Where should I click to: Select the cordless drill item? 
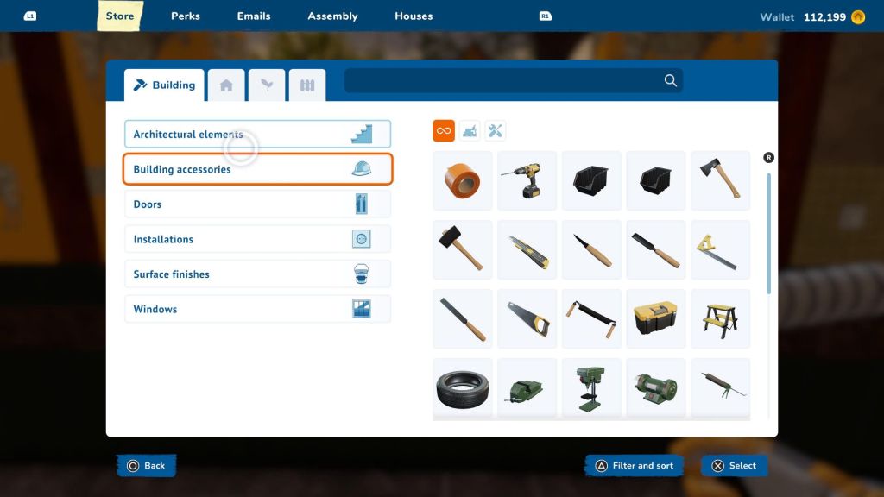(527, 180)
